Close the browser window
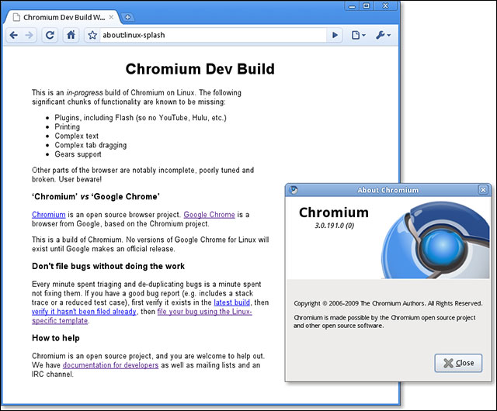This screenshot has height=411, width=497. pos(385,6)
